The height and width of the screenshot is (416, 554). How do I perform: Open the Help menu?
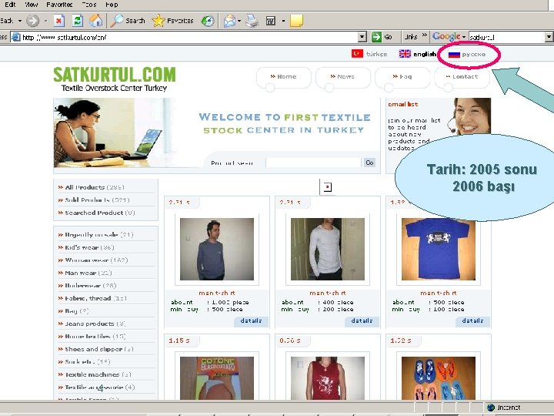(112, 5)
